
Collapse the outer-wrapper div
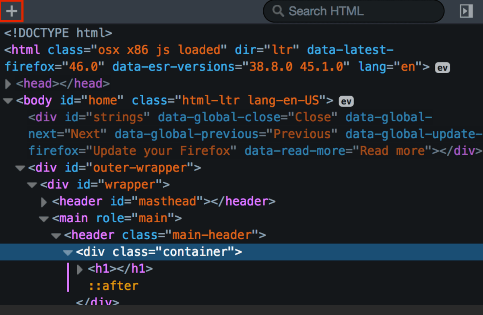[x=20, y=168]
